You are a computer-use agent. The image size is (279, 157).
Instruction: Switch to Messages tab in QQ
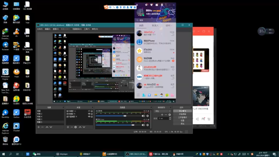pyautogui.click(x=141, y=25)
